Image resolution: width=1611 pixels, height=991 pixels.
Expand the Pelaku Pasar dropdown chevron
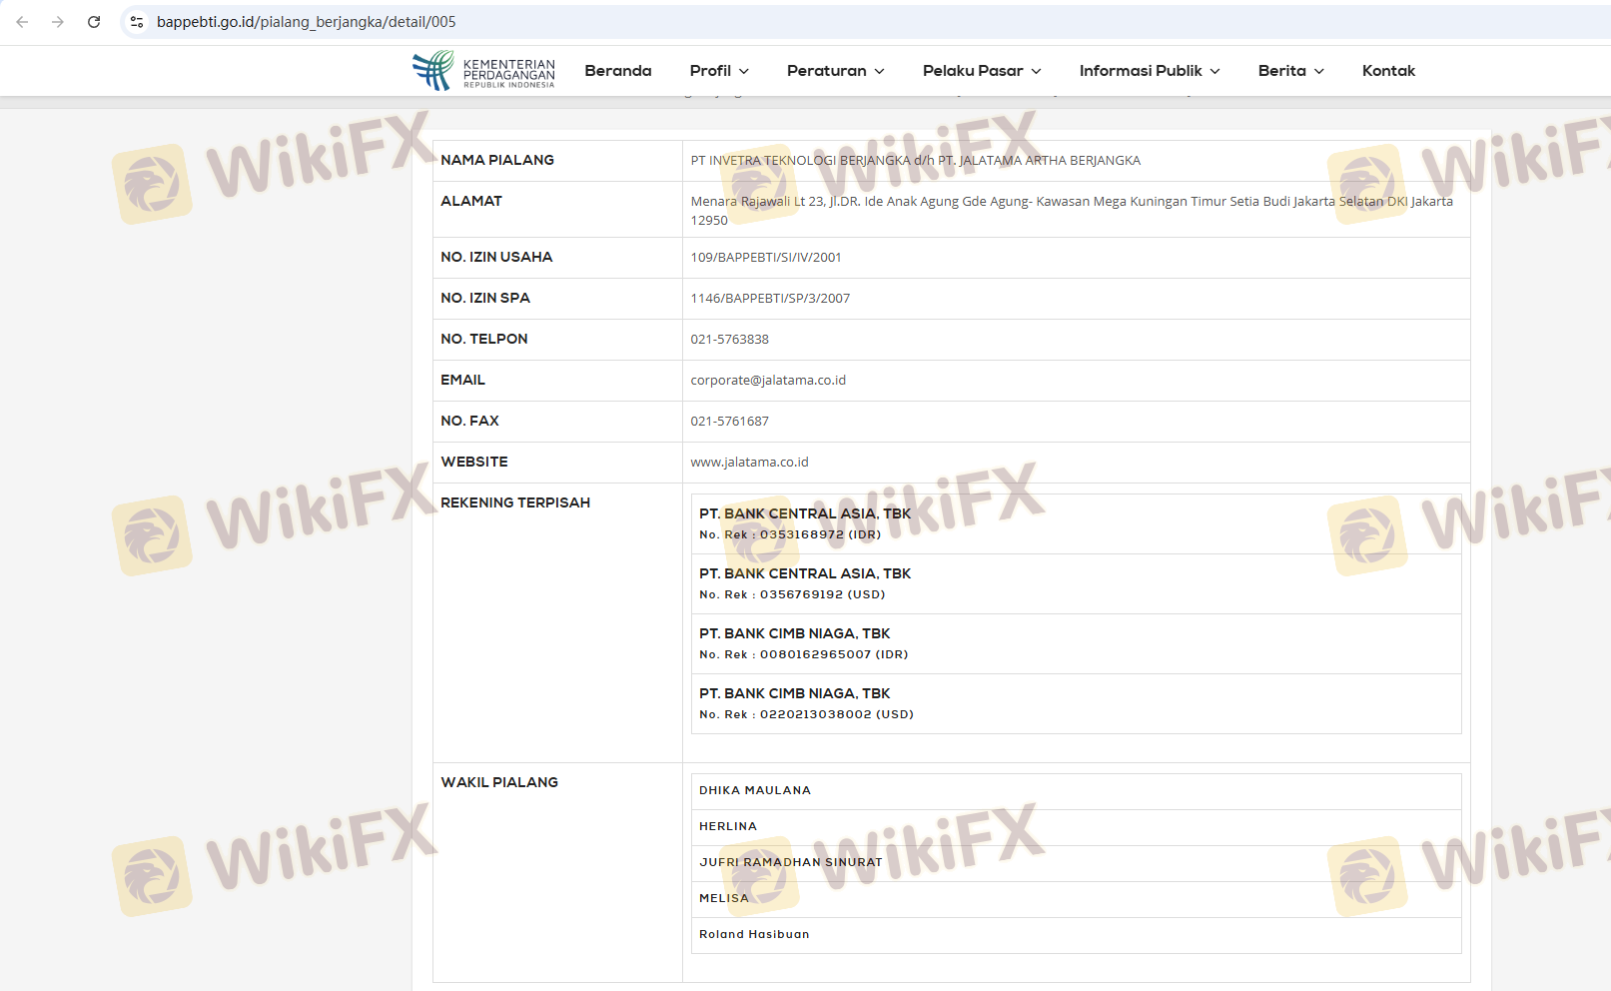click(x=1037, y=72)
